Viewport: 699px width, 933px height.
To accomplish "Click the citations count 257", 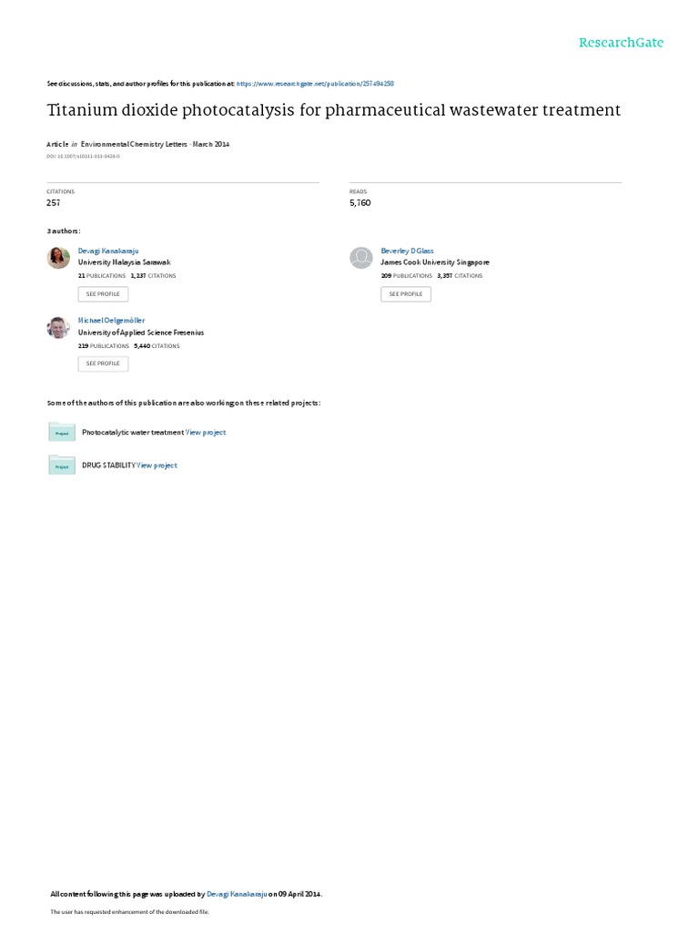I will coord(54,203).
